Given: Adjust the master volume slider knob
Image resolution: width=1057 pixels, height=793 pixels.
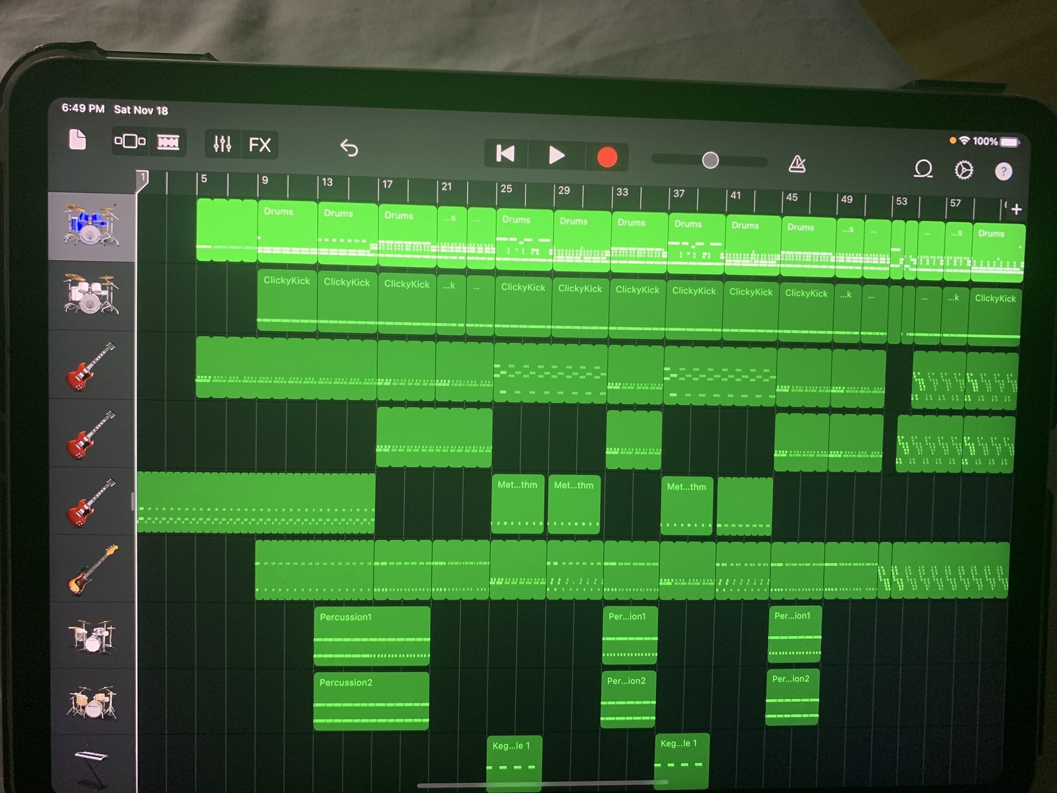Looking at the screenshot, I should (710, 160).
